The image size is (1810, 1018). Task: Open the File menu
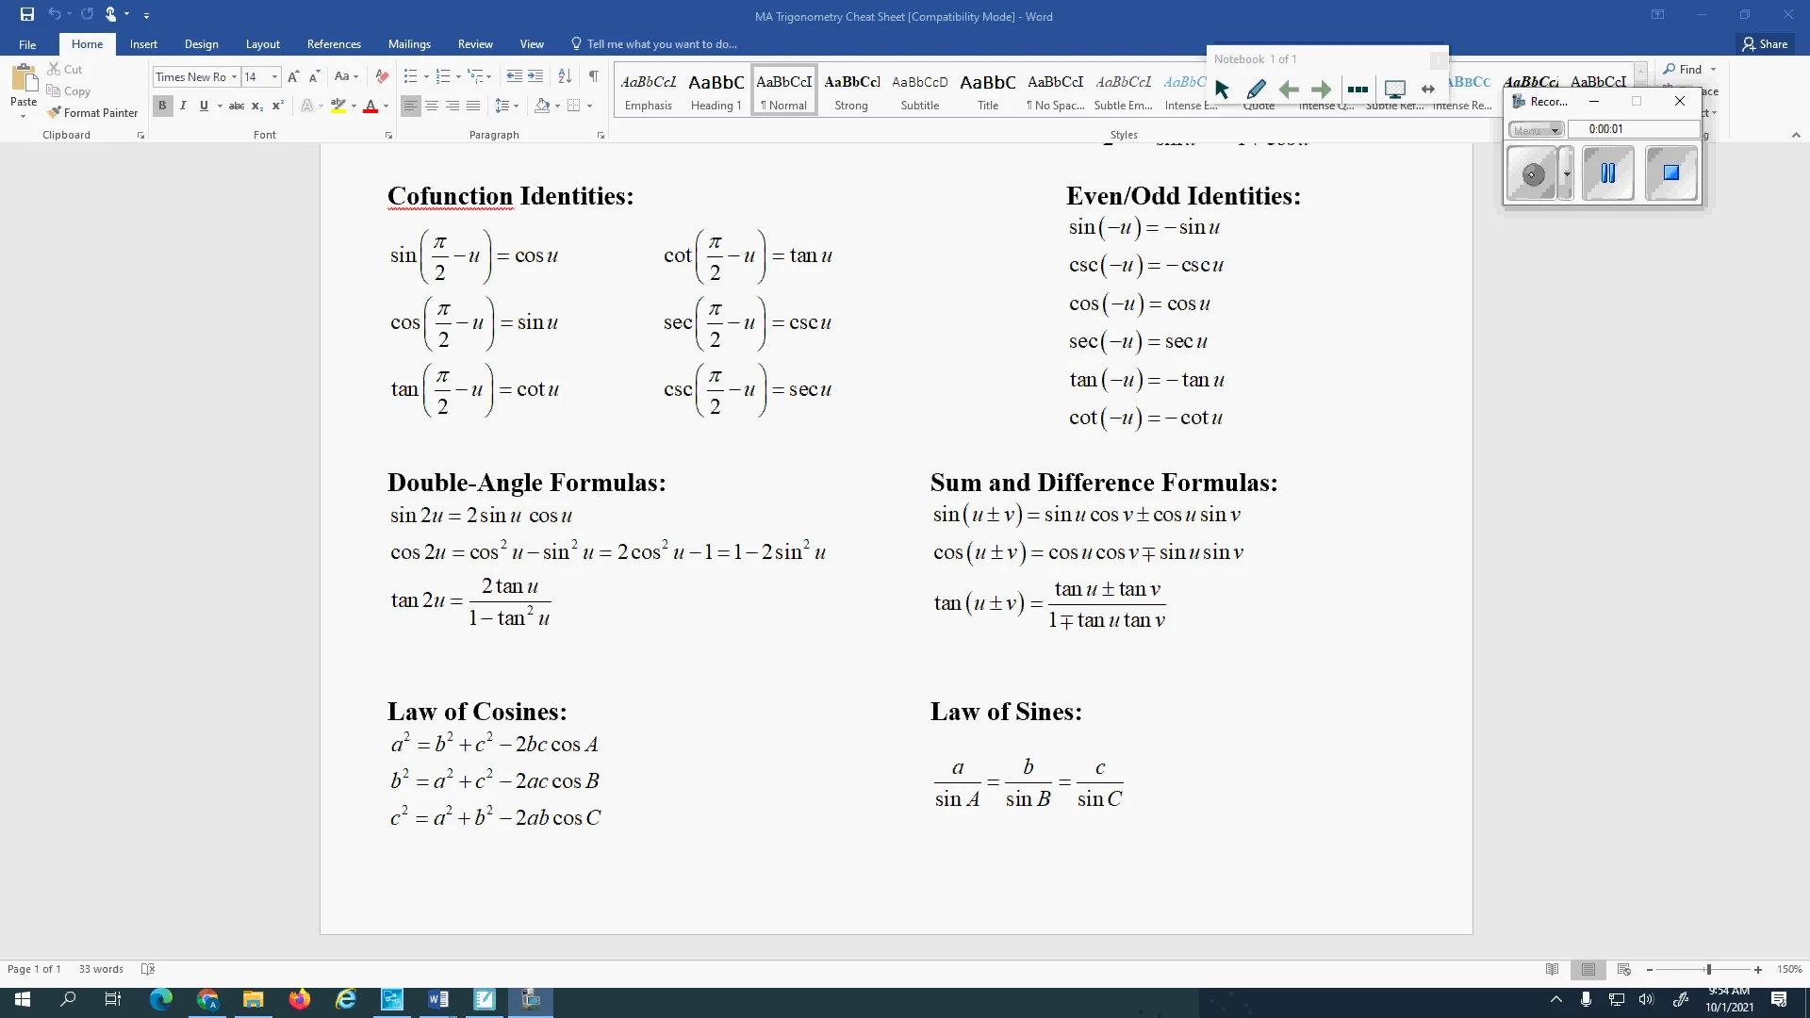(x=27, y=44)
